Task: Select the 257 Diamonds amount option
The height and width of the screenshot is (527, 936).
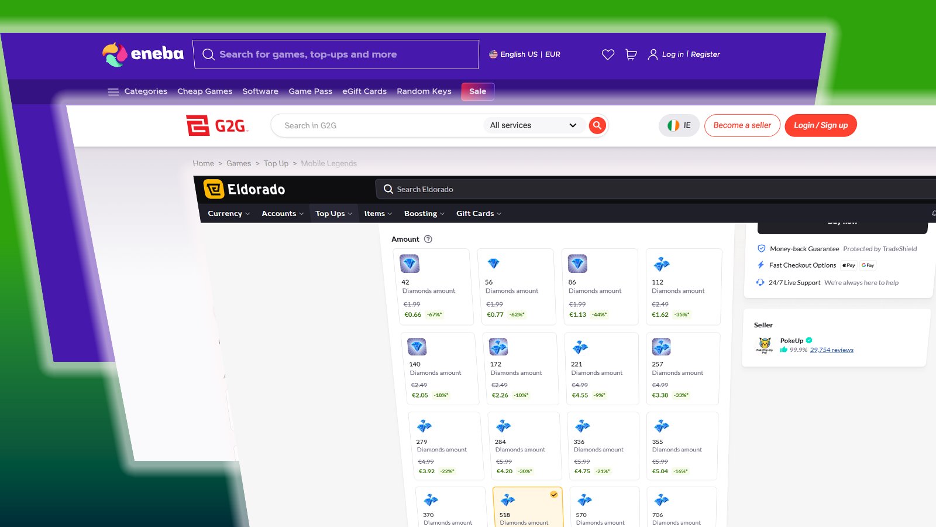Action: (x=683, y=369)
